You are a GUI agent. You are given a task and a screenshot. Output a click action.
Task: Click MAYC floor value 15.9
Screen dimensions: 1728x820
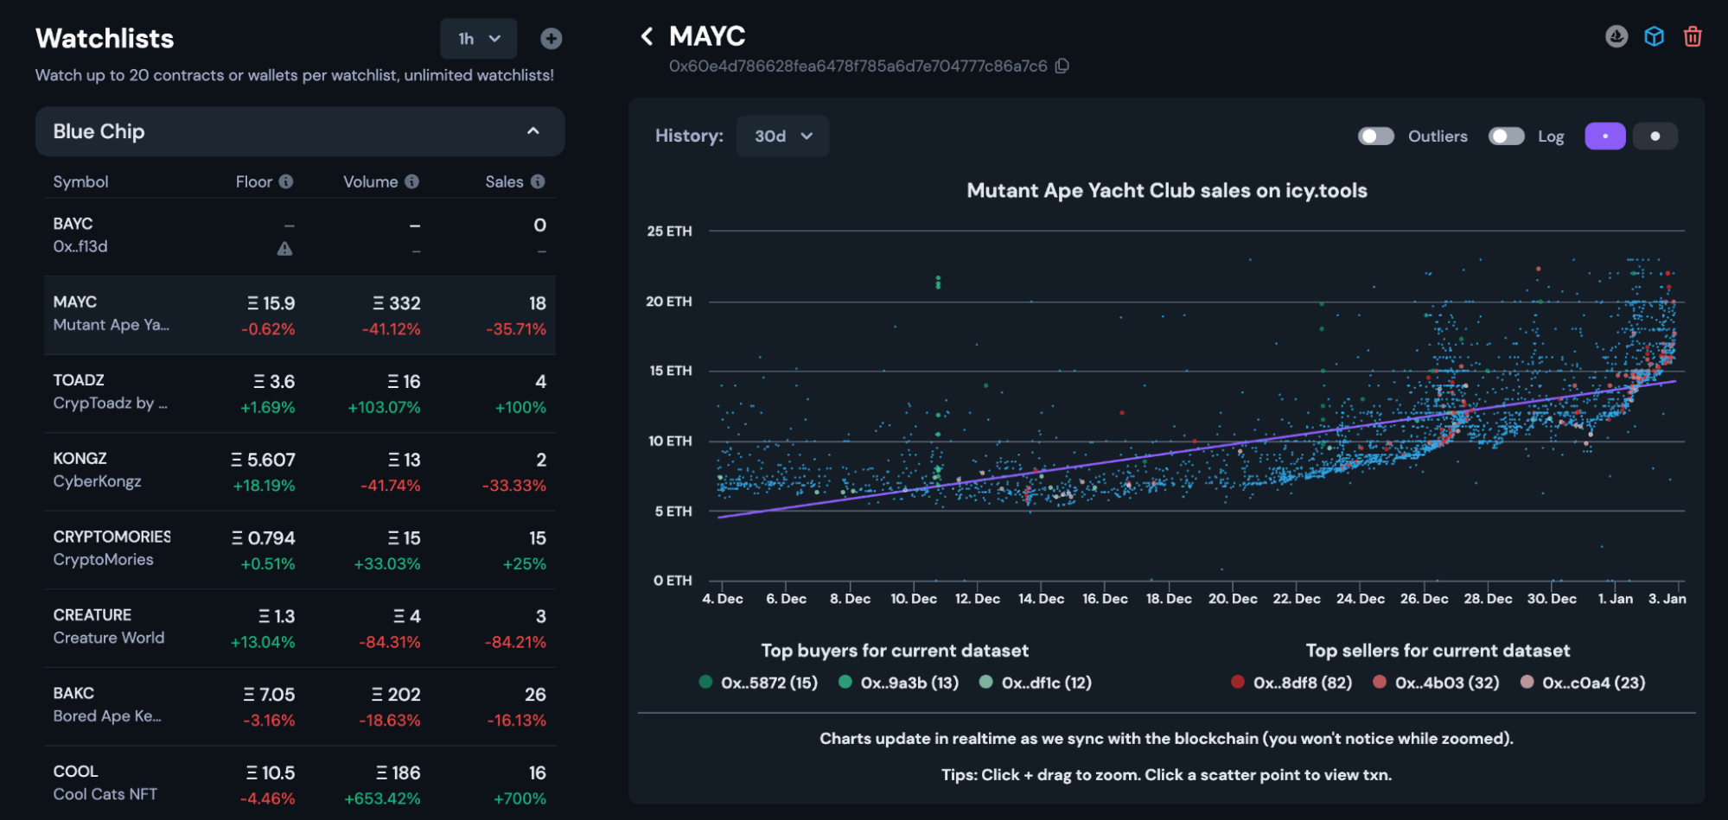coord(271,303)
